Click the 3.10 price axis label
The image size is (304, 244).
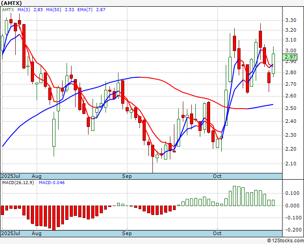click(291, 40)
